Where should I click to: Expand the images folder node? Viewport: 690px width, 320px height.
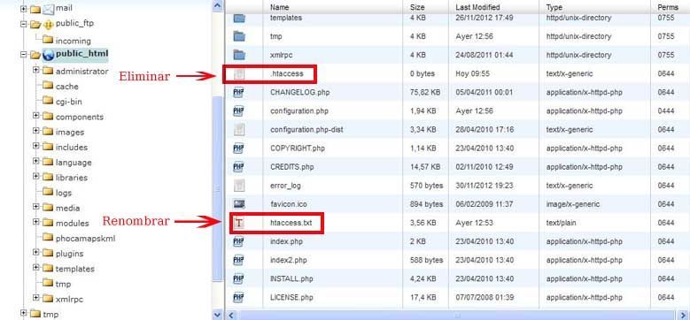[x=36, y=131]
